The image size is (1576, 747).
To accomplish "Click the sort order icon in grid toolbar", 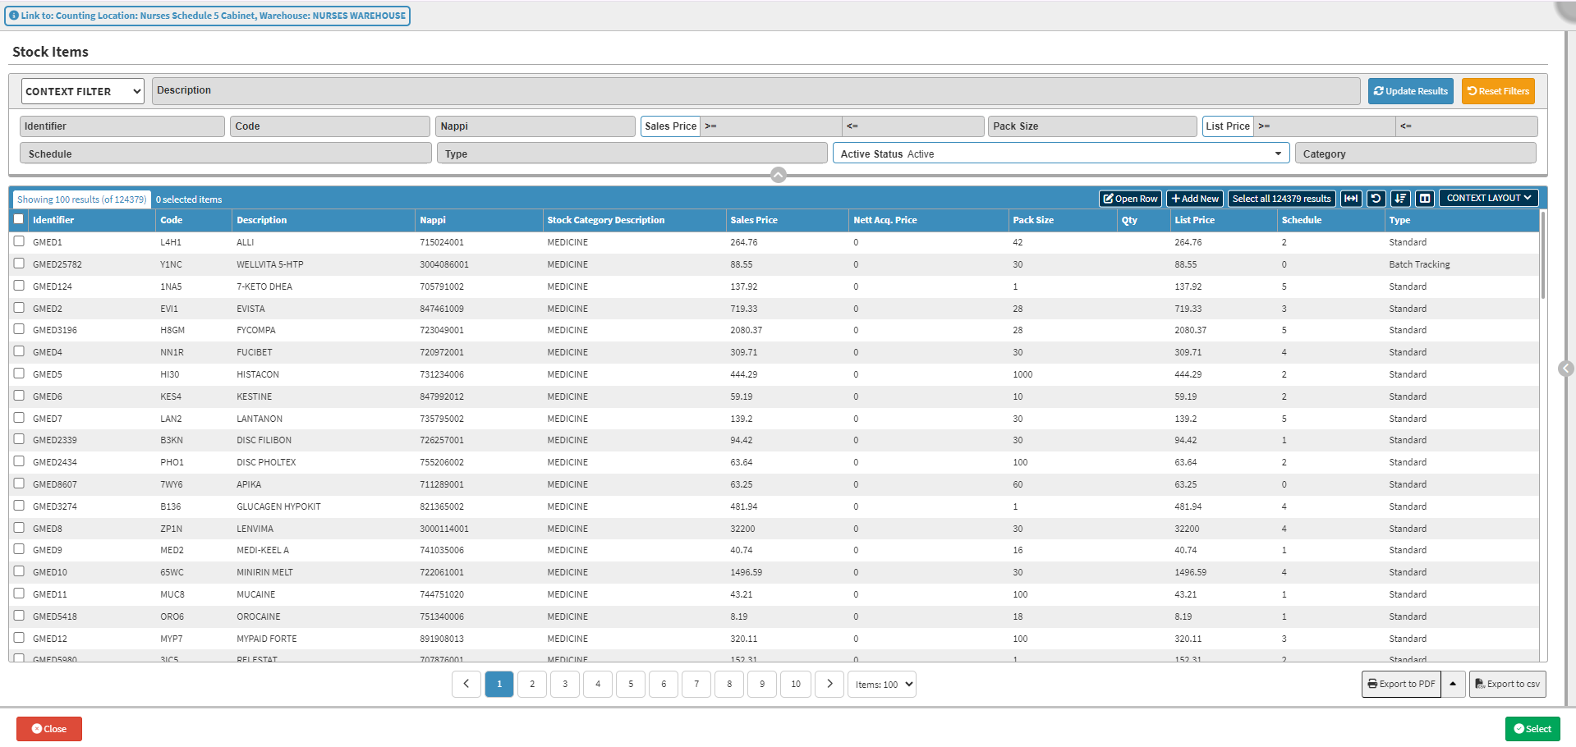I will (1400, 199).
